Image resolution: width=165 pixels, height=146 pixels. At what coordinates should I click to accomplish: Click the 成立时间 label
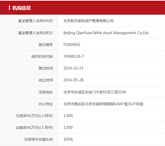(x=46, y=80)
